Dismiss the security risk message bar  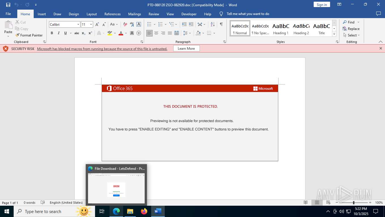click(380, 48)
